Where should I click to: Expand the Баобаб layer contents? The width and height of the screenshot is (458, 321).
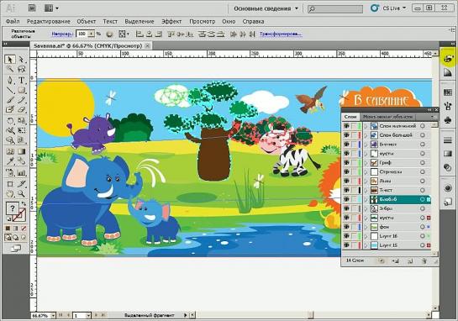pyautogui.click(x=366, y=199)
